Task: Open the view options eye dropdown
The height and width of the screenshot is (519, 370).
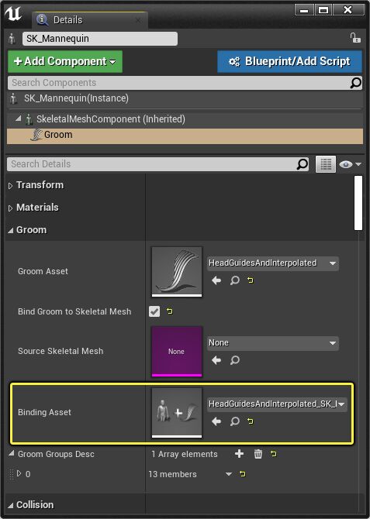Action: pos(350,164)
